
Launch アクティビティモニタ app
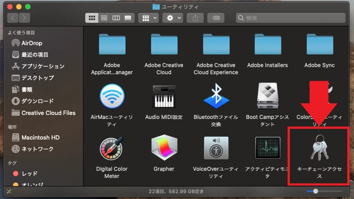click(268, 148)
